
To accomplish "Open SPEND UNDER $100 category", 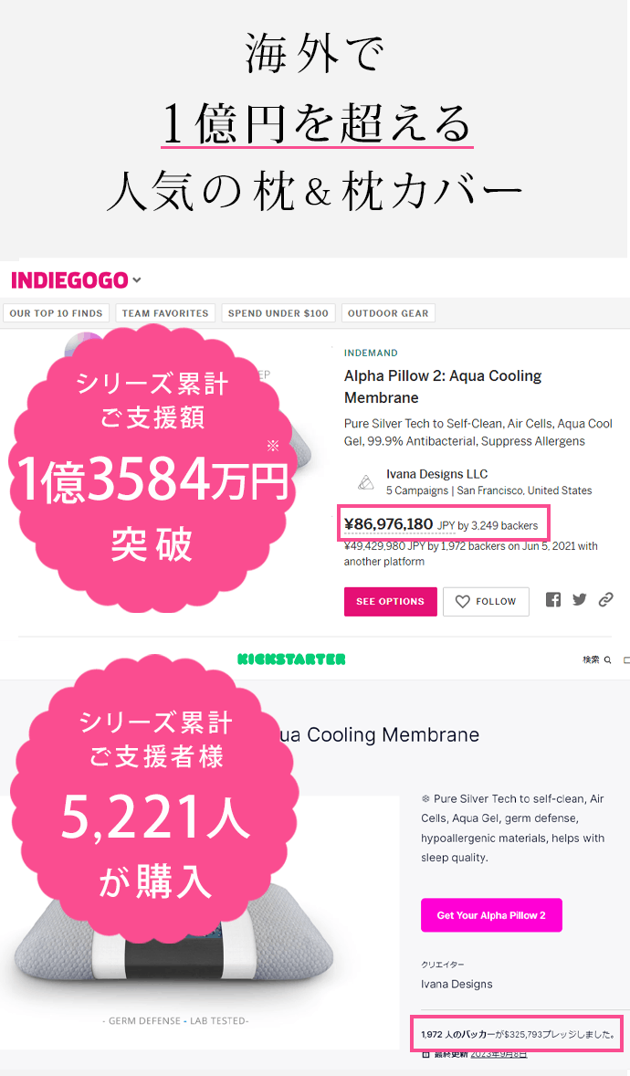I will point(278,313).
